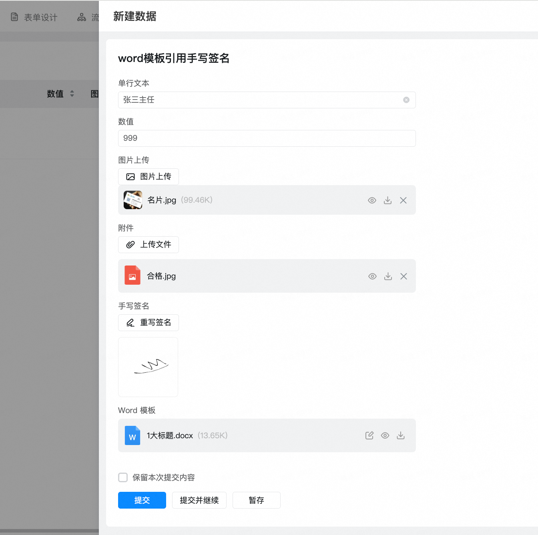This screenshot has height=535, width=538.
Task: Click 提交并继续 button
Action: pos(199,500)
